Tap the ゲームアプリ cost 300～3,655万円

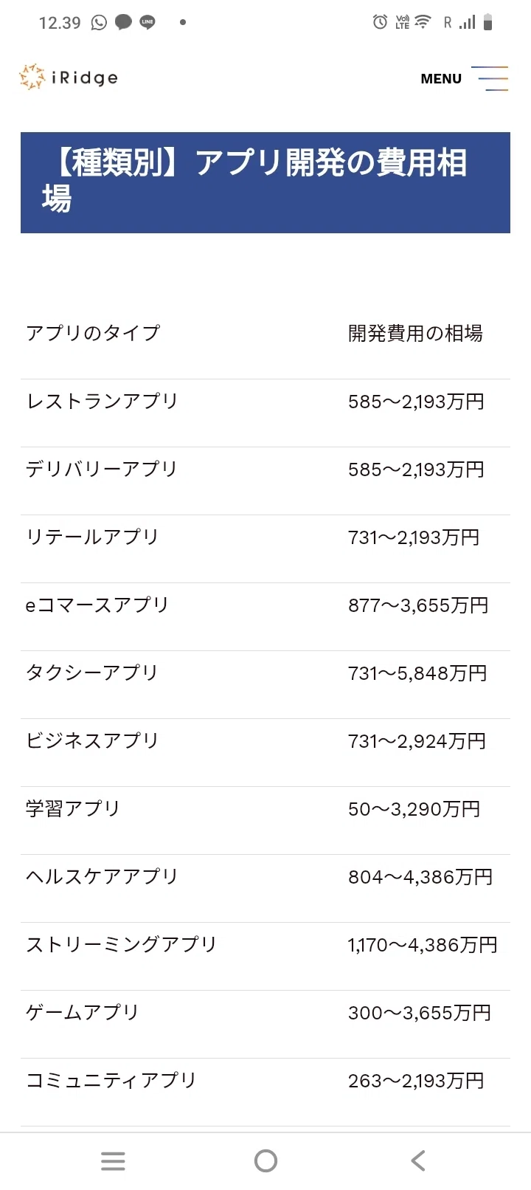[420, 1013]
